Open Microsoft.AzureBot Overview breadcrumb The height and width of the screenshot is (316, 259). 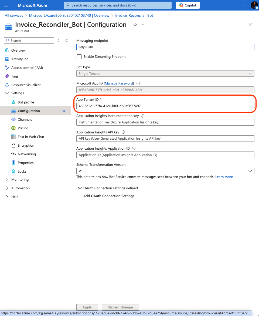point(69,15)
